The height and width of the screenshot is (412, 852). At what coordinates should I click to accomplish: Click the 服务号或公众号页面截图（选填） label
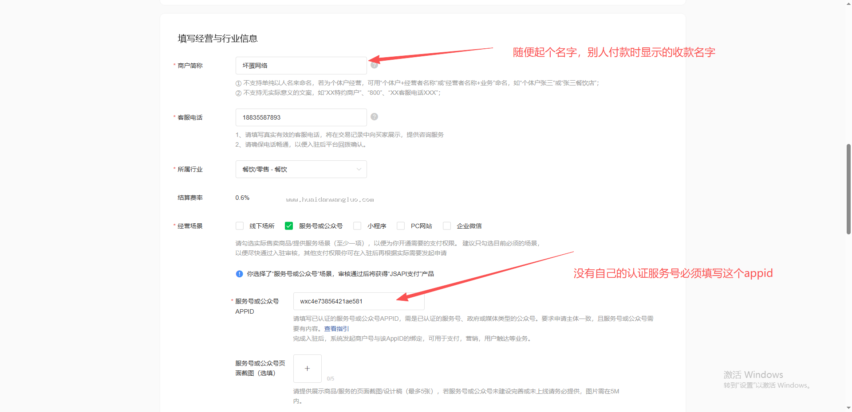coord(260,368)
